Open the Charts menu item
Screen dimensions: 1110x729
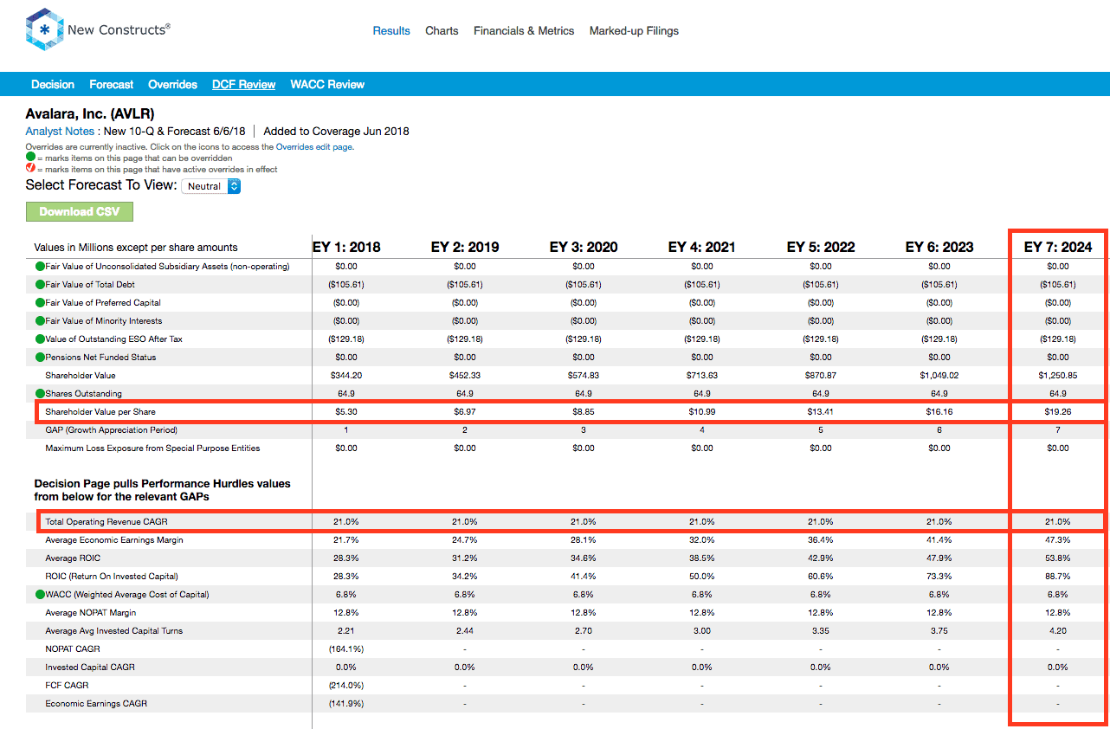pyautogui.click(x=442, y=30)
